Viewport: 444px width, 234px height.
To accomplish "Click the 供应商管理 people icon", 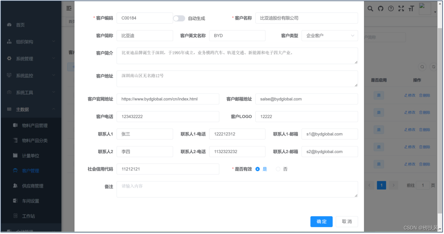I will click(15, 186).
